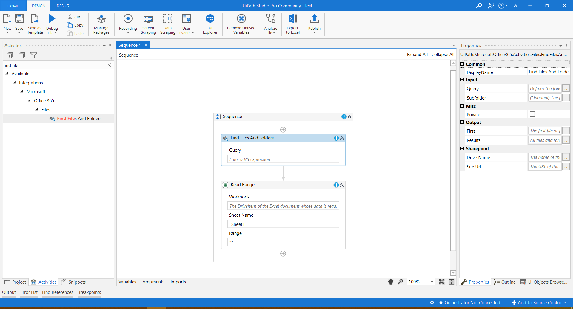The width and height of the screenshot is (573, 309).
Task: Click the fit to screen icon
Action: [x=442, y=282]
